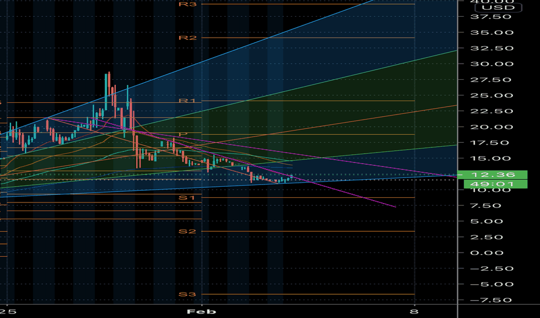
Task: Click the 25.00 price axis value
Action: (x=492, y=95)
